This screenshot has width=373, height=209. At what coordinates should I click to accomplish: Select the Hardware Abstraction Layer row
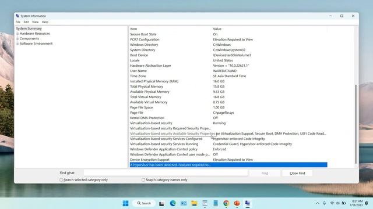pos(228,66)
